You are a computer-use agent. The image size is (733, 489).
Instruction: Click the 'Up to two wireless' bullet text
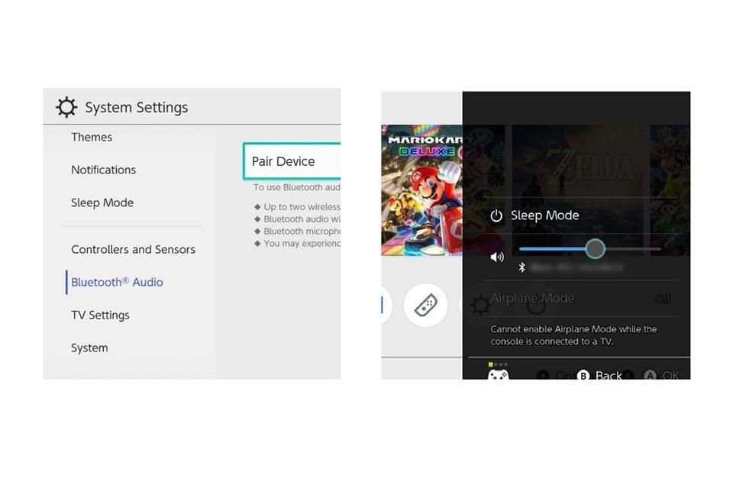coord(302,207)
